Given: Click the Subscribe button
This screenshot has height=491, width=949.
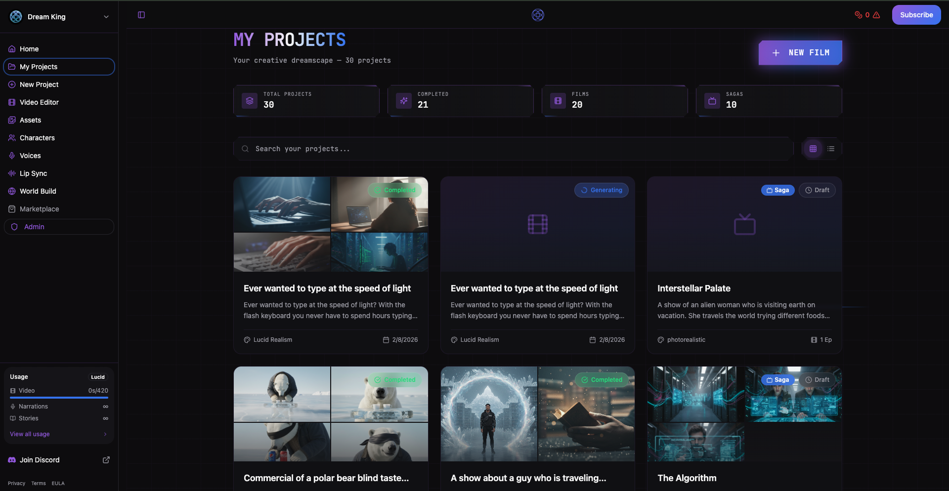Looking at the screenshot, I should (916, 15).
